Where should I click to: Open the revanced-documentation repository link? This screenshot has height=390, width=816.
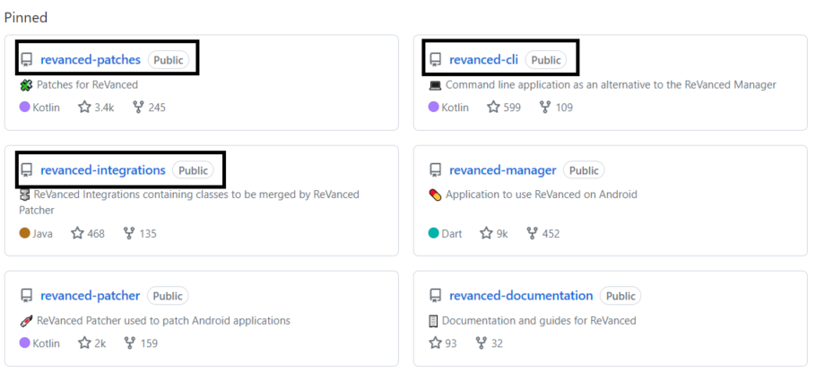(521, 296)
